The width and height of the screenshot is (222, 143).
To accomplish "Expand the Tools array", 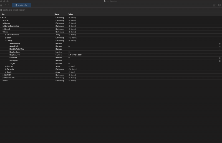I will coord(6,72).
